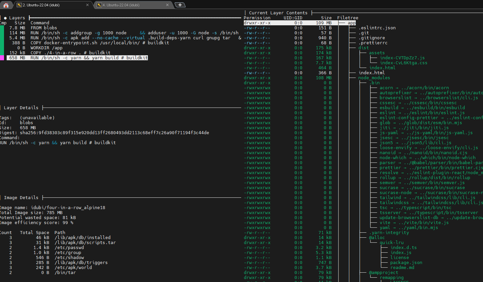Select package.json under quick-lru
Screen dimensions: 483x282
pos(406,262)
